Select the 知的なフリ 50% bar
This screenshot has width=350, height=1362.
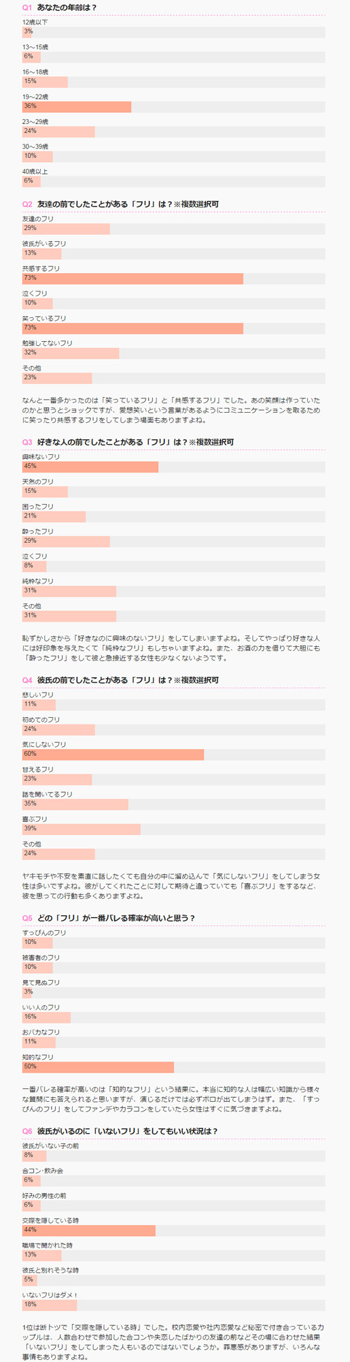click(x=173, y=1067)
